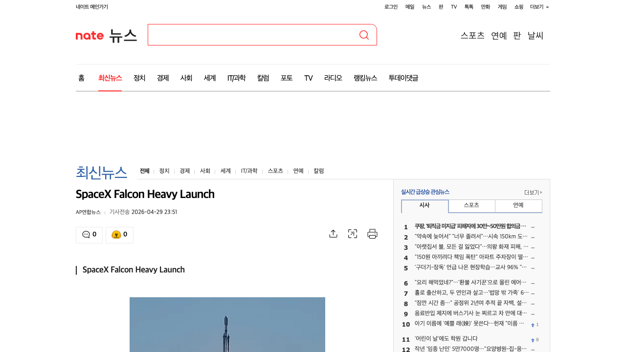Select 정치 latest-news filter

pos(164,171)
